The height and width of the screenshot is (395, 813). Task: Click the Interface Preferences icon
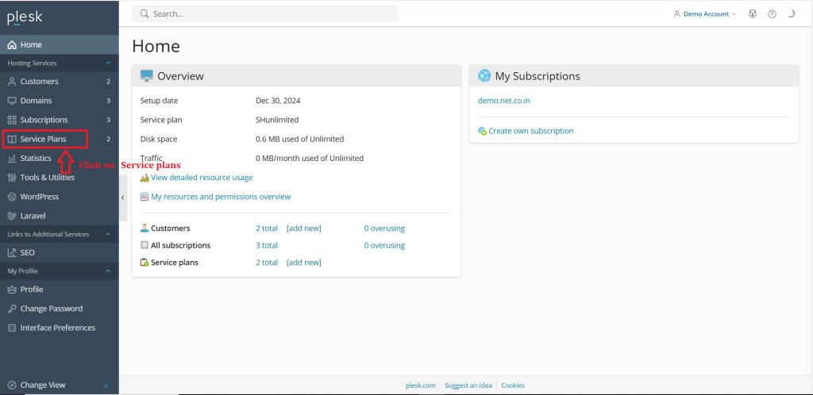click(x=11, y=328)
